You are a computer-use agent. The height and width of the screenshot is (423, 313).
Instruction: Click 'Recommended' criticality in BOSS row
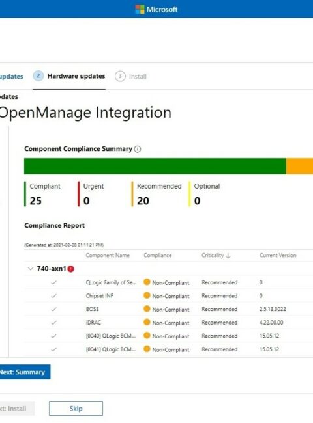click(220, 309)
